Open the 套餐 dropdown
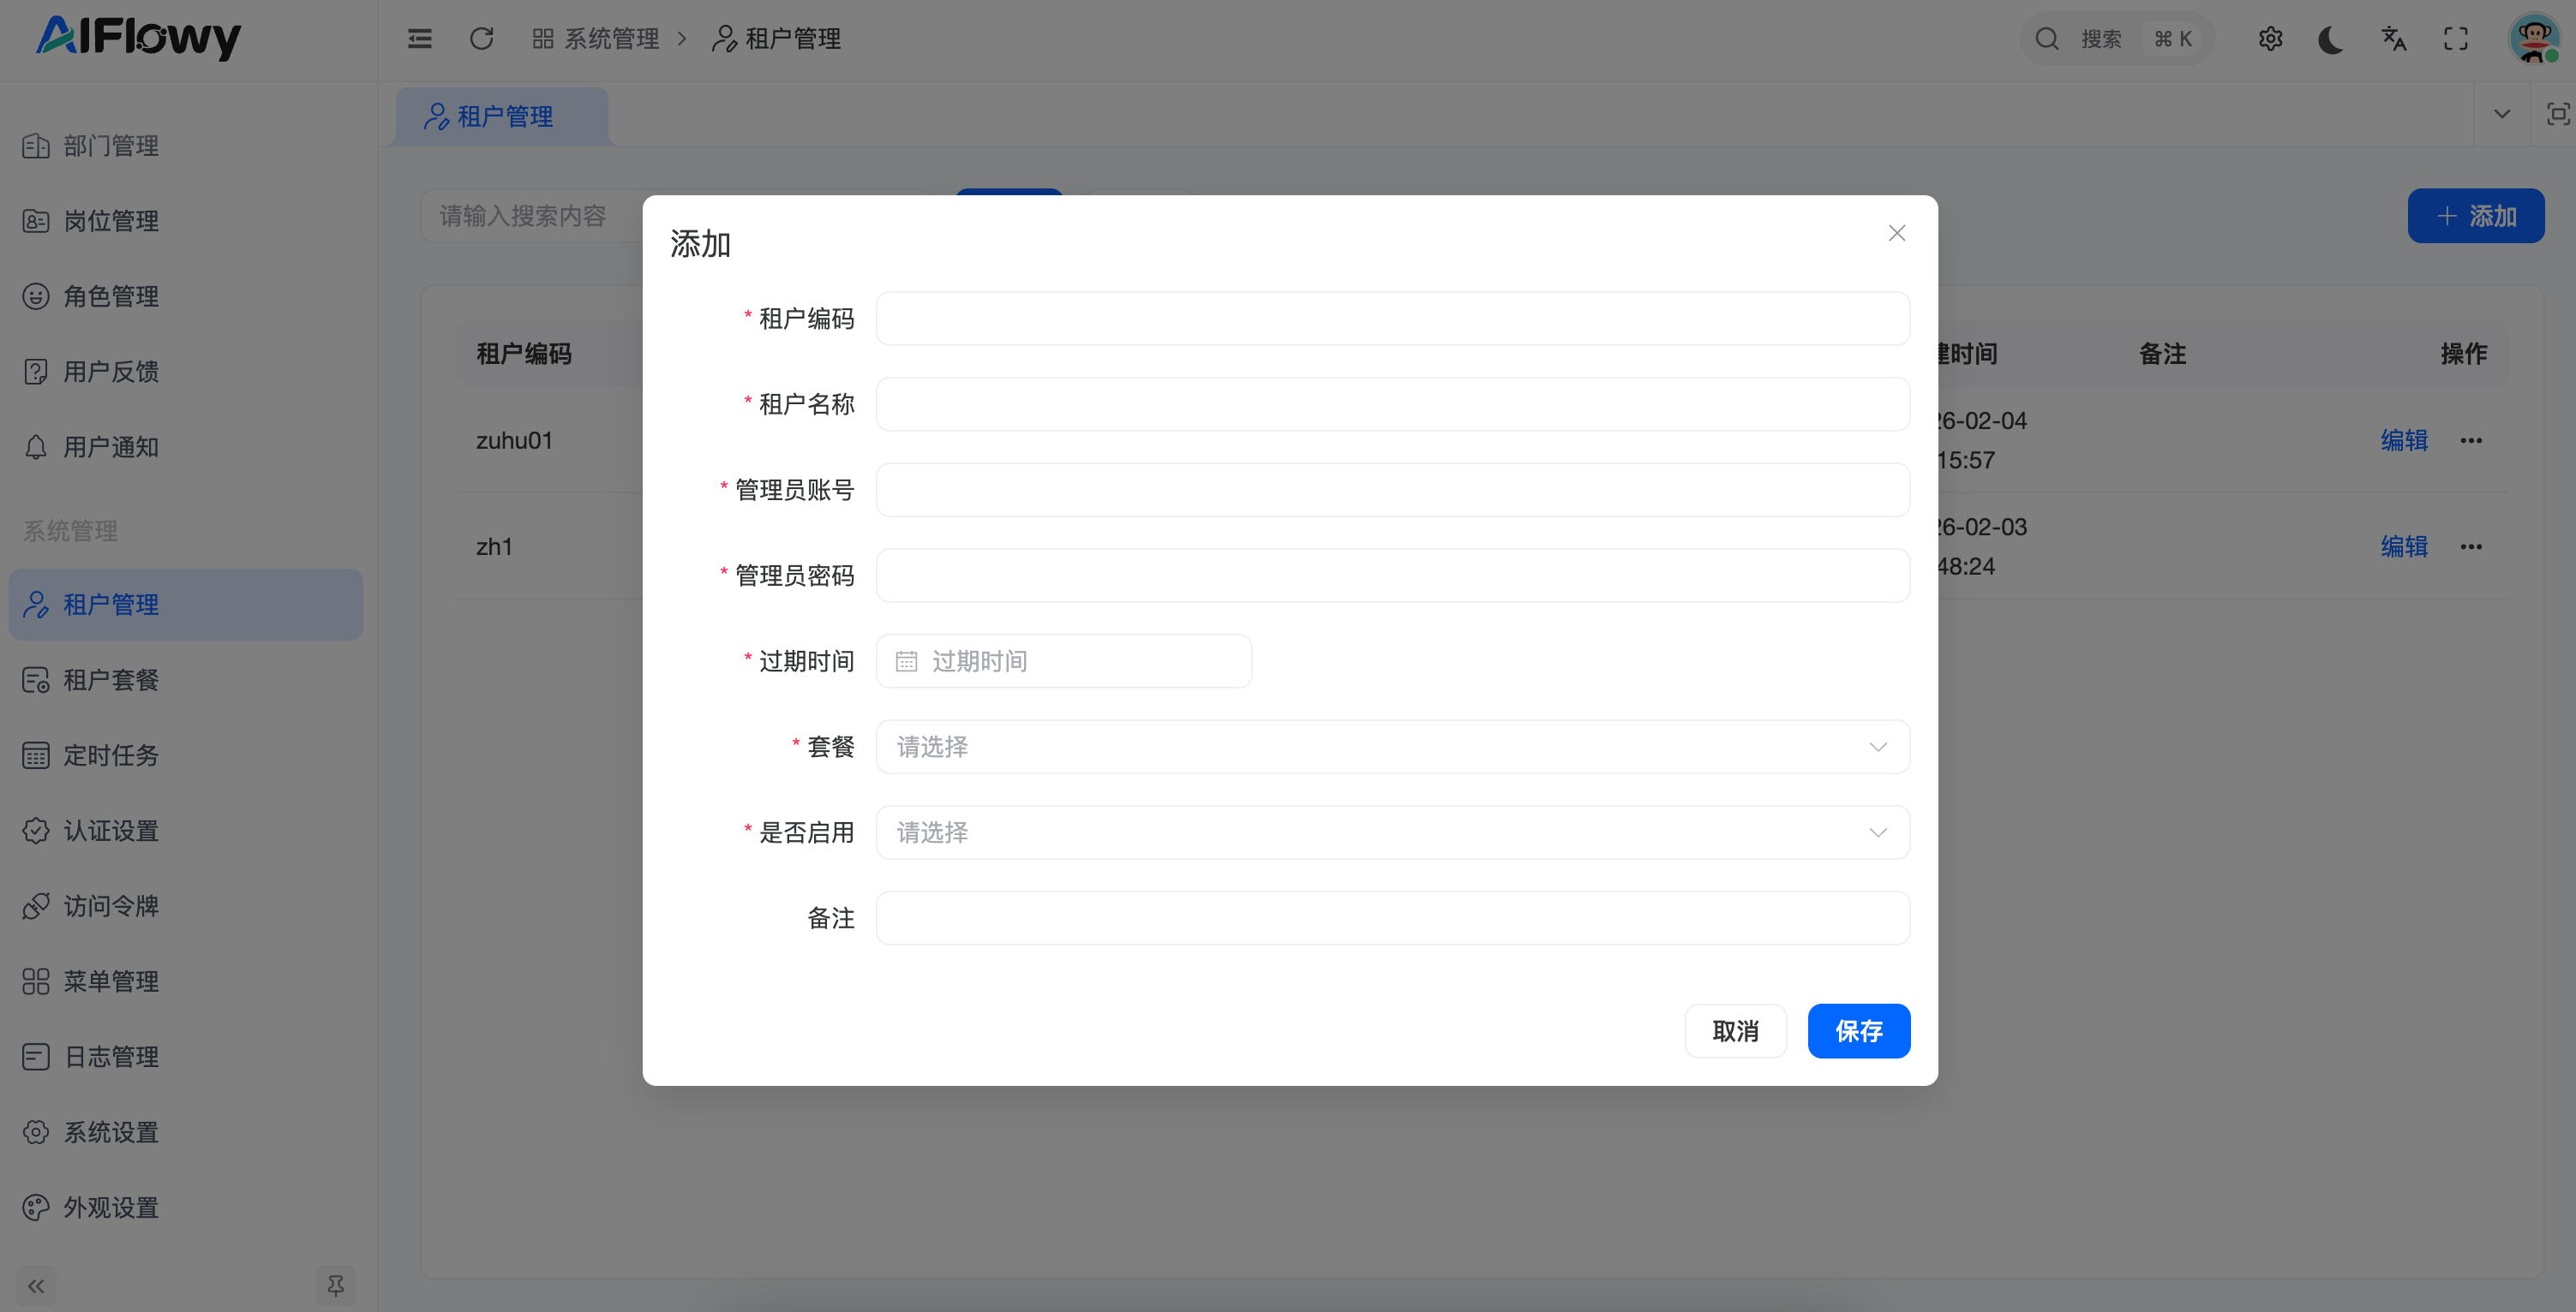Image resolution: width=2576 pixels, height=1312 pixels. [1392, 747]
